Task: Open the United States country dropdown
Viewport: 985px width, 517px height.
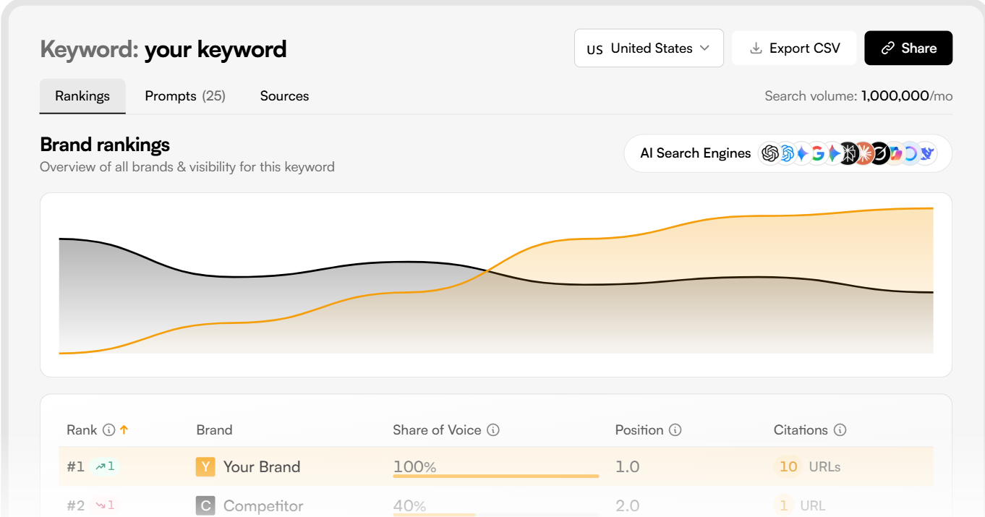Action: pyautogui.click(x=649, y=48)
